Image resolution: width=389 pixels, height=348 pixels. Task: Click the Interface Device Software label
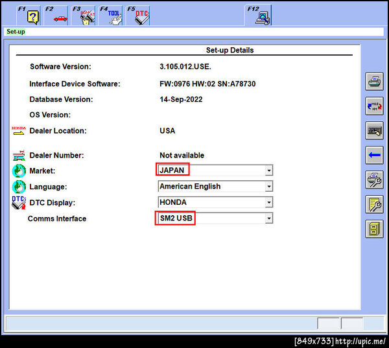pos(75,84)
